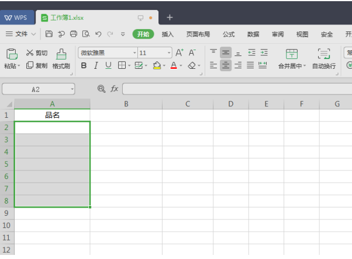Screen dimensions: 352x259
Task: Select the Format Painter (格式刷) tool
Action: [61, 59]
